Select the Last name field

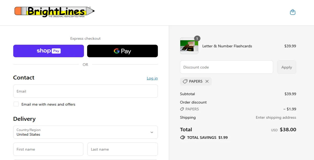click(x=122, y=149)
